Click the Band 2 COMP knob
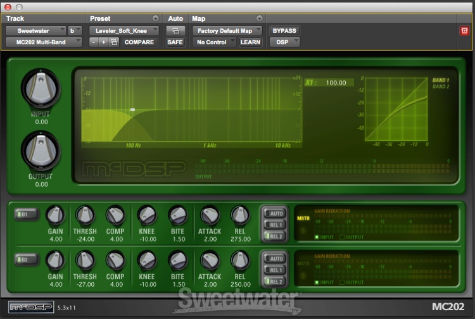 (115, 260)
